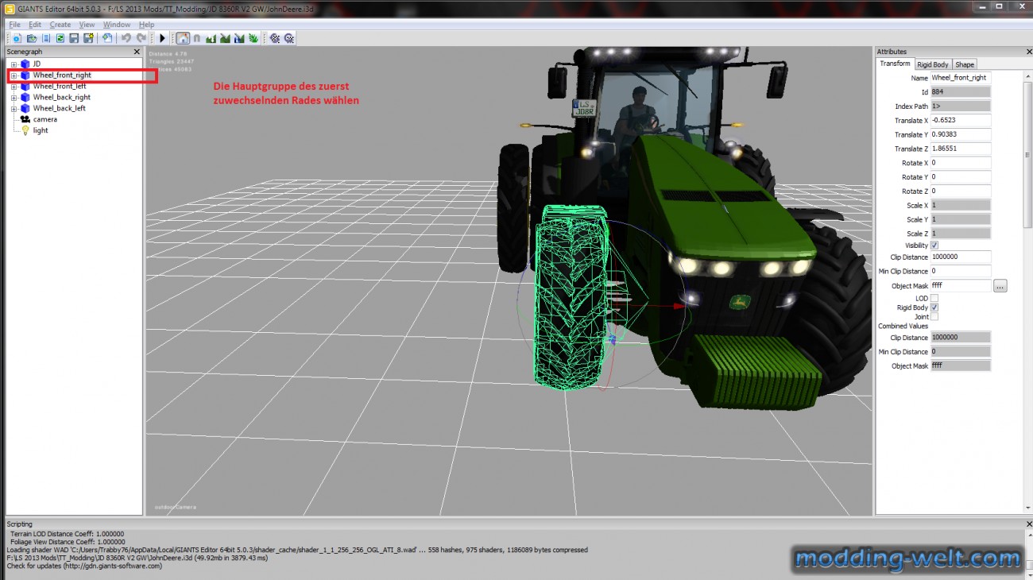Click the first Clip Distance input field

click(961, 257)
